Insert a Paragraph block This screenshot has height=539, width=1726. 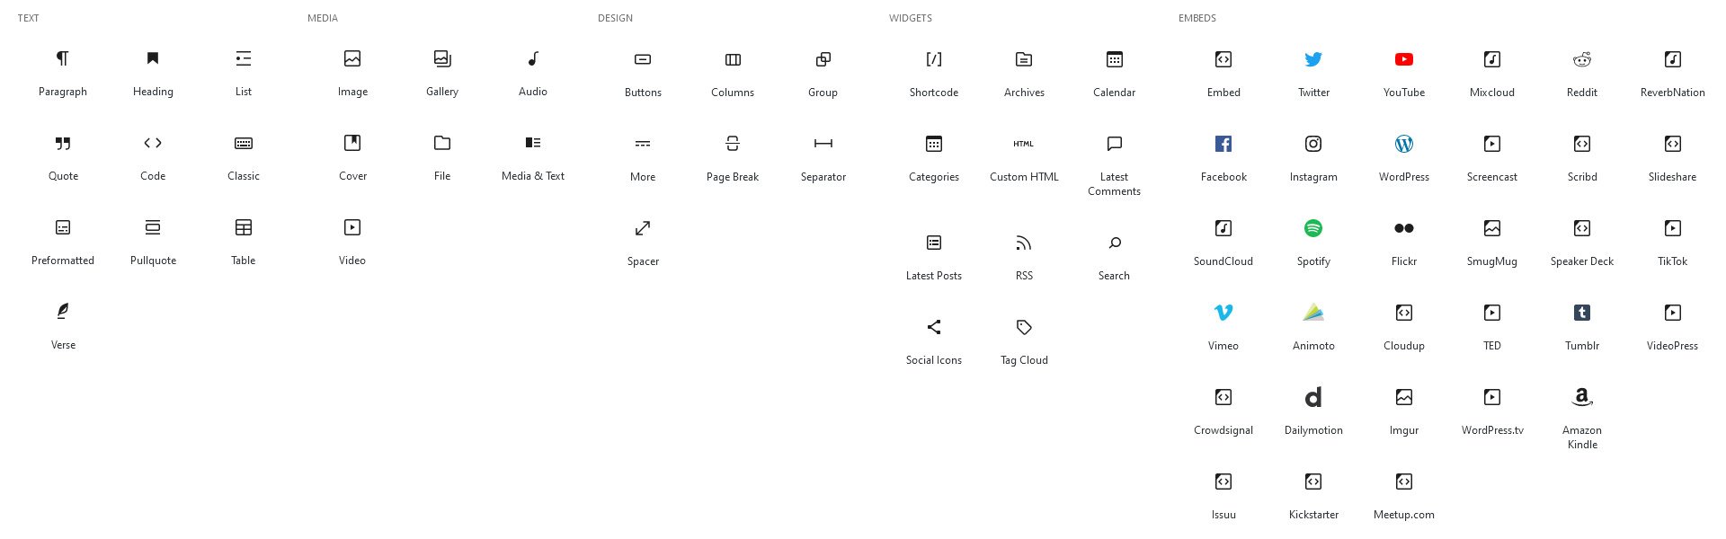click(63, 73)
